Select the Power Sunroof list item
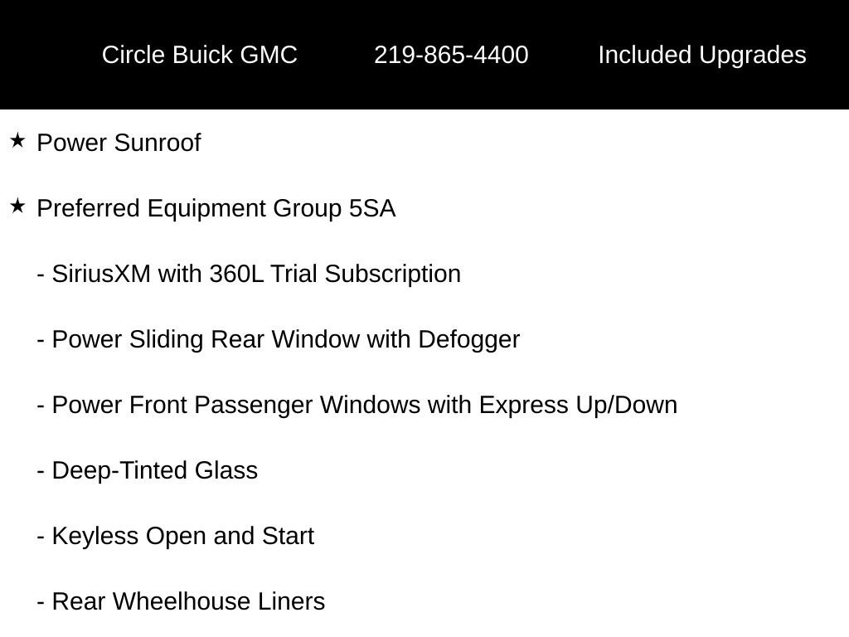The height and width of the screenshot is (637, 849). [119, 143]
